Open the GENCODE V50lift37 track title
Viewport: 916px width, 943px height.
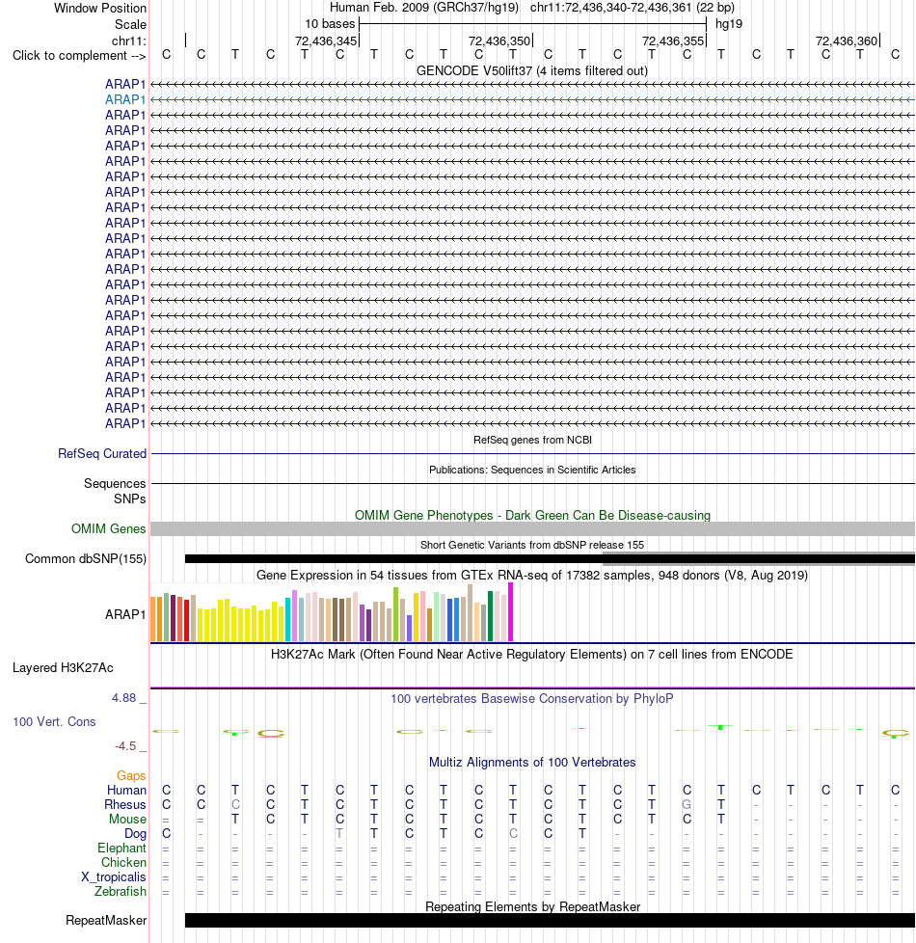pyautogui.click(x=531, y=71)
